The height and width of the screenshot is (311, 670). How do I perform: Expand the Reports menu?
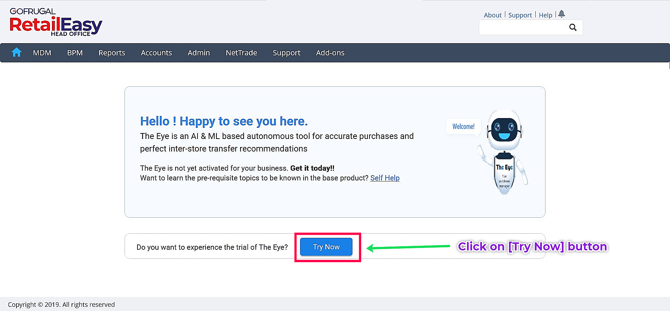click(x=112, y=53)
